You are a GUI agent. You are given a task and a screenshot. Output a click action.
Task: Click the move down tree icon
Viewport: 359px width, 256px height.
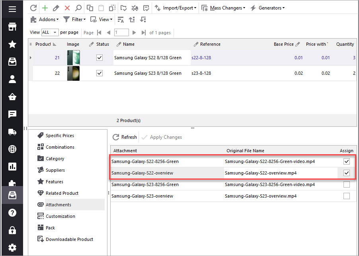click(143, 19)
